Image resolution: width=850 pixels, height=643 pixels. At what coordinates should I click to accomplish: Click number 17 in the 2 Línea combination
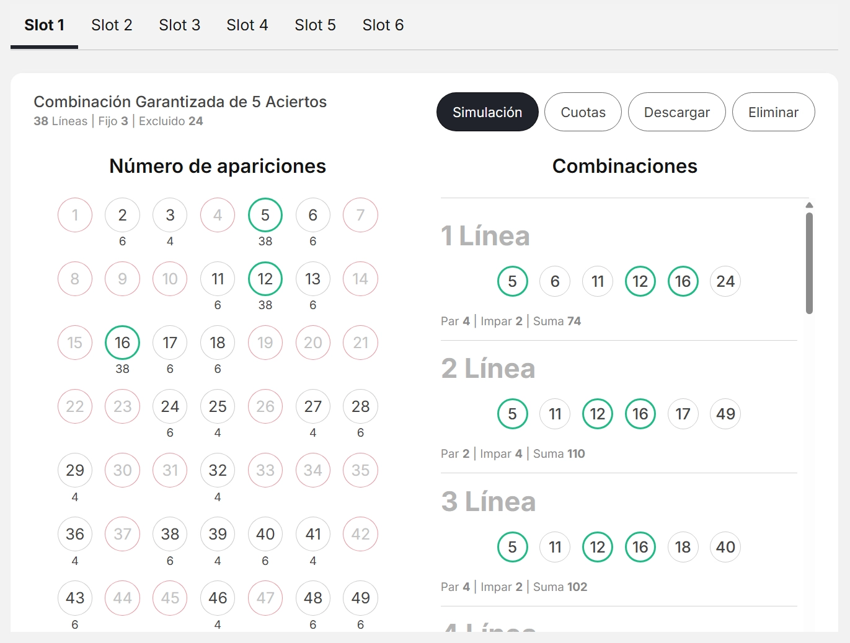(683, 414)
